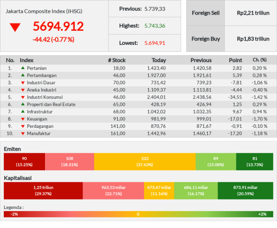Click the red down arrow next to Industri Dasar

(23, 83)
